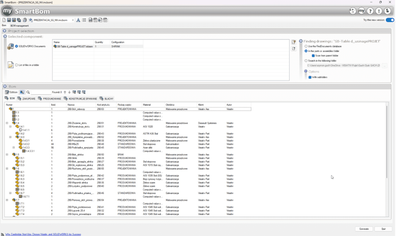This screenshot has width=396, height=236.
Task: Click the Bom search input field
Action: (x=41, y=92)
